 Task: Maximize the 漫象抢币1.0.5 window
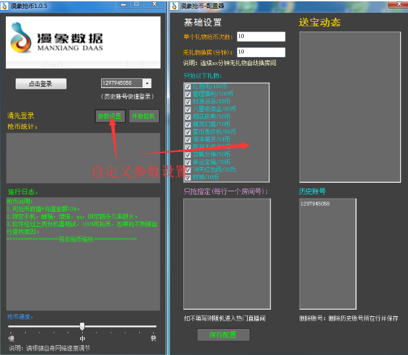pyautogui.click(x=137, y=4)
